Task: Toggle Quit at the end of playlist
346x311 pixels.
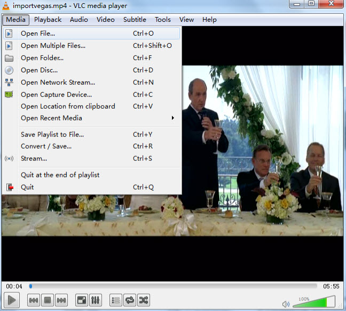Action: (92, 175)
